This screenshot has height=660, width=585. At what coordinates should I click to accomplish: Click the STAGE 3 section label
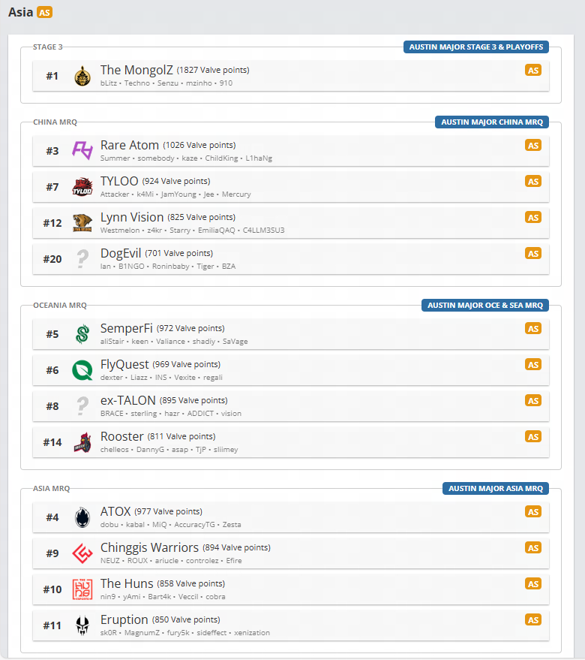(47, 47)
